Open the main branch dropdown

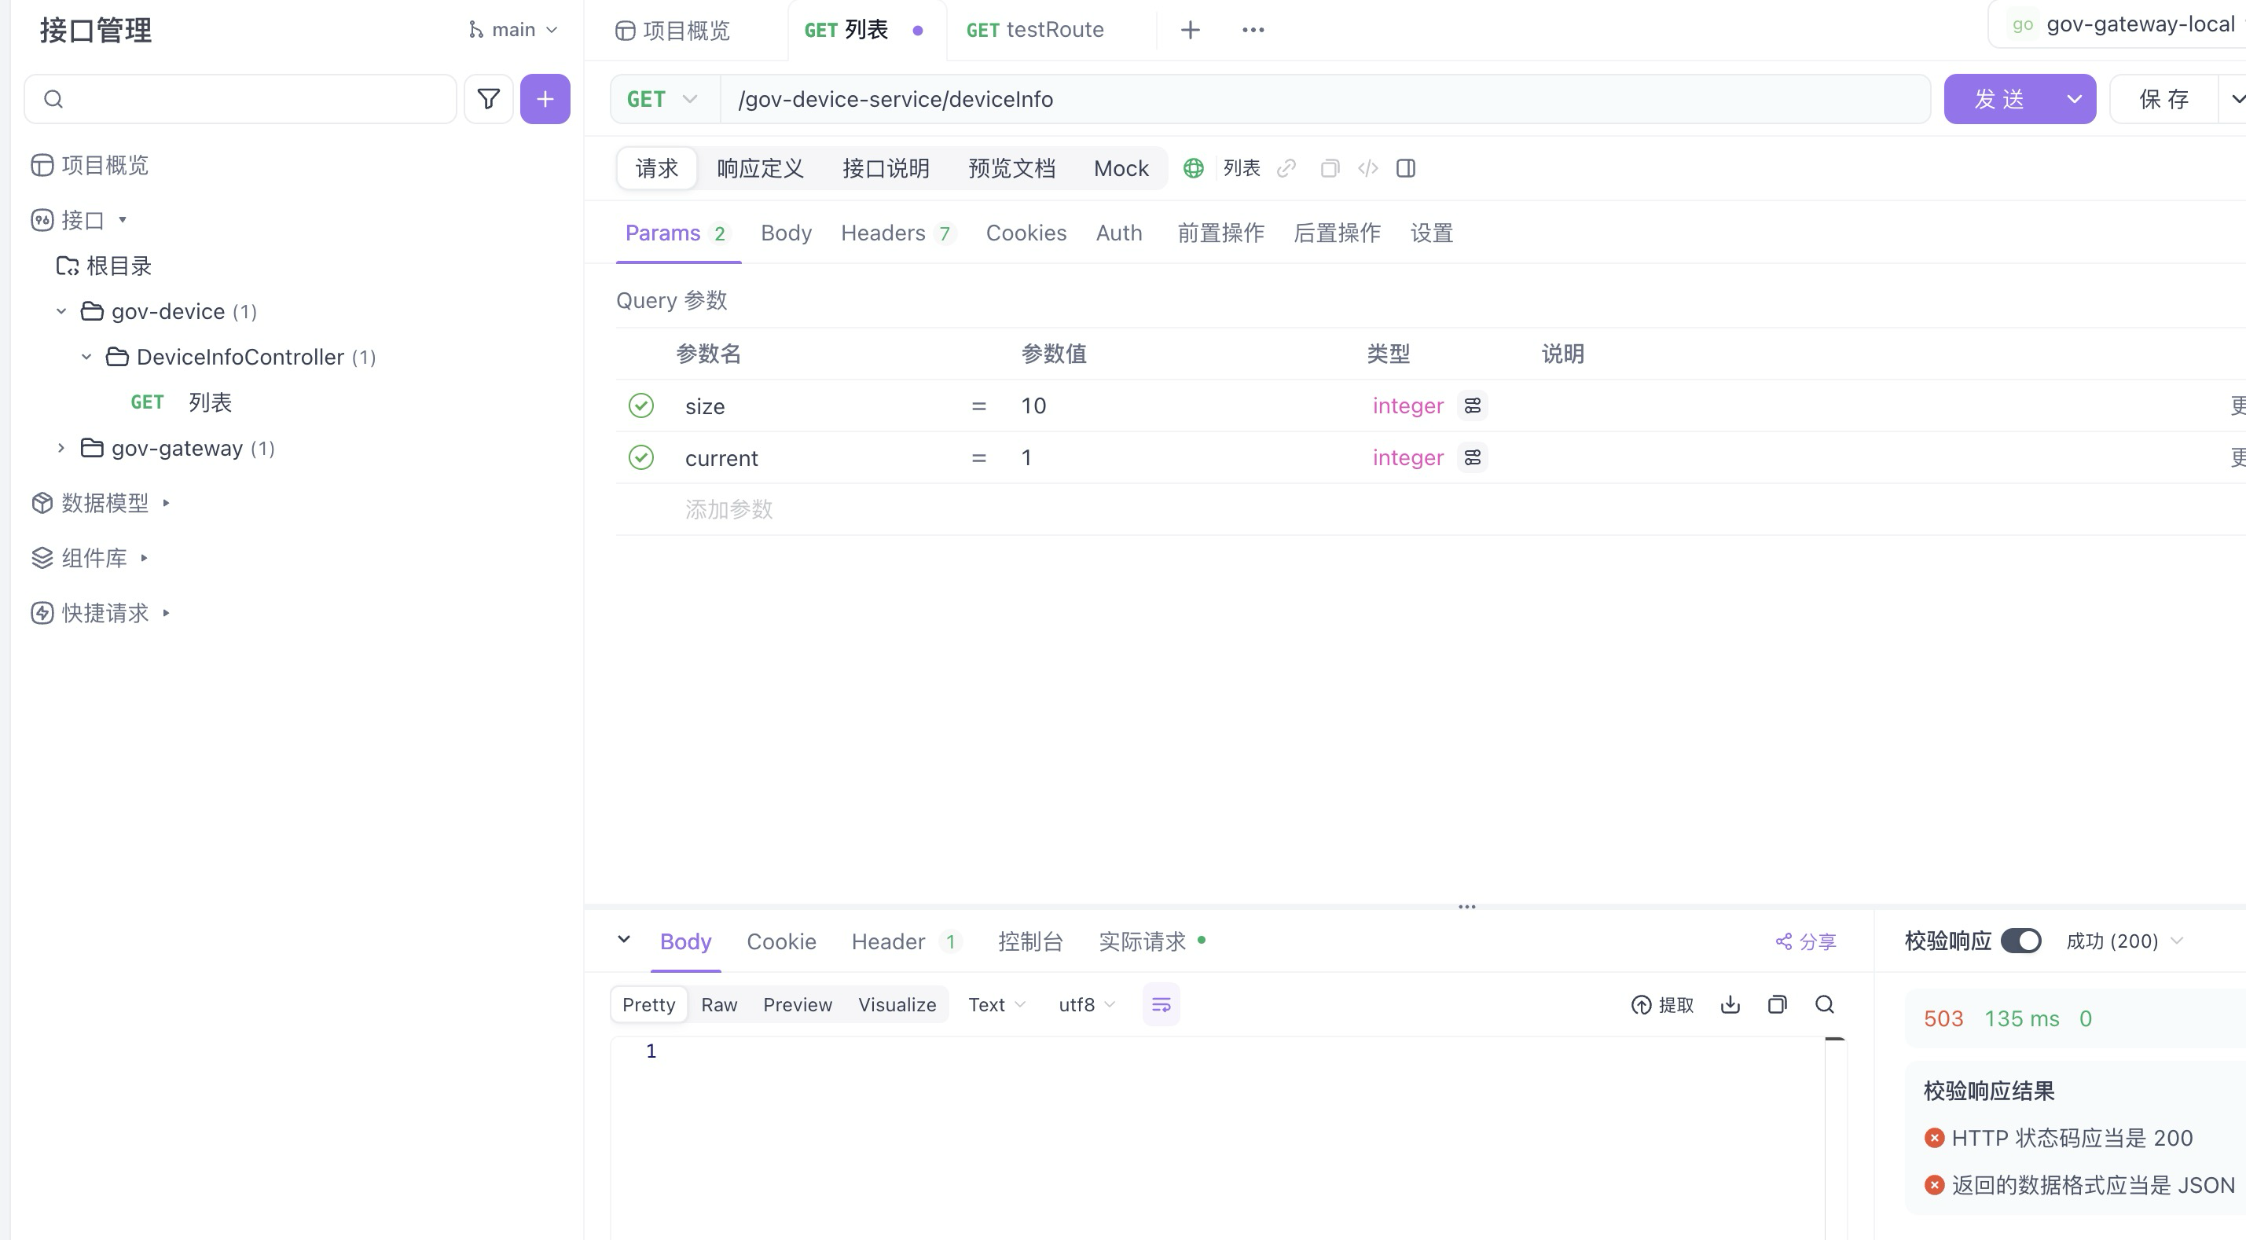[512, 30]
